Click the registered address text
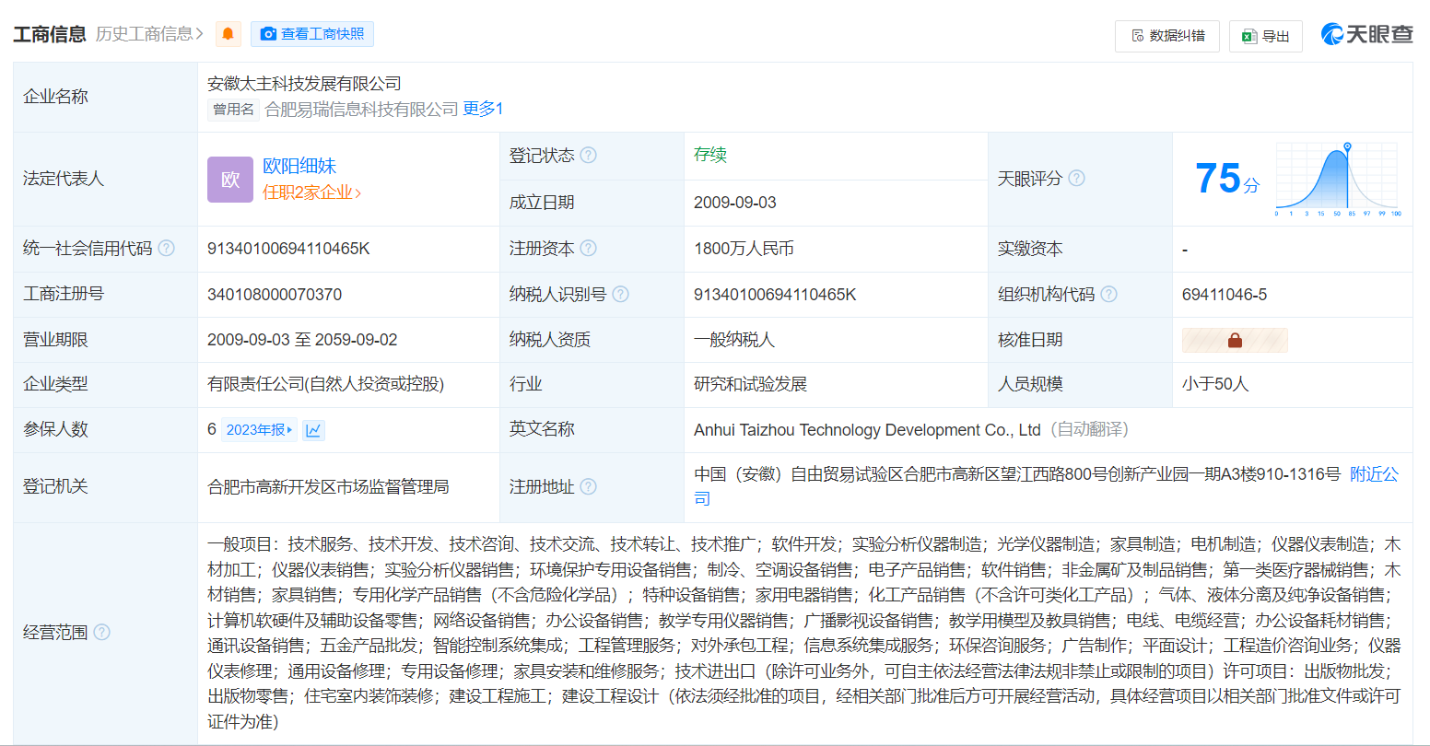The image size is (1430, 746). pos(1017,474)
